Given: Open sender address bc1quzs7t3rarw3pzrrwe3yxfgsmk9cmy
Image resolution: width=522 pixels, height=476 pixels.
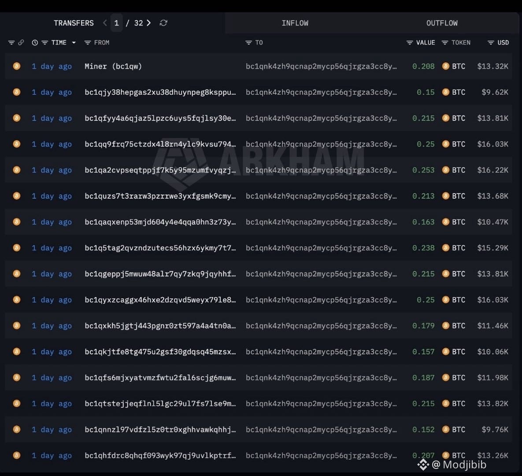Looking at the screenshot, I should (x=160, y=196).
